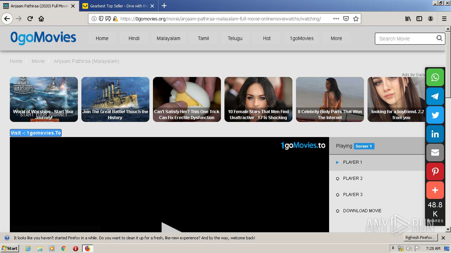Open the Hot movies menu
This screenshot has width=451, height=253.
pos(267,38)
